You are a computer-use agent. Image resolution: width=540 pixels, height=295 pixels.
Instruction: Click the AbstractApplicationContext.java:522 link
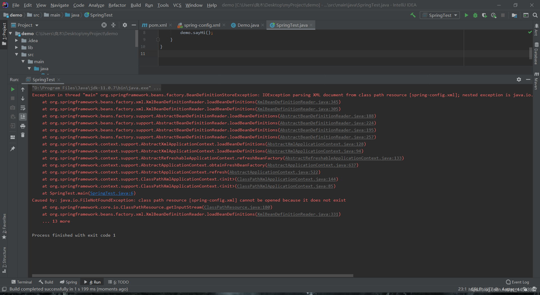(274, 172)
